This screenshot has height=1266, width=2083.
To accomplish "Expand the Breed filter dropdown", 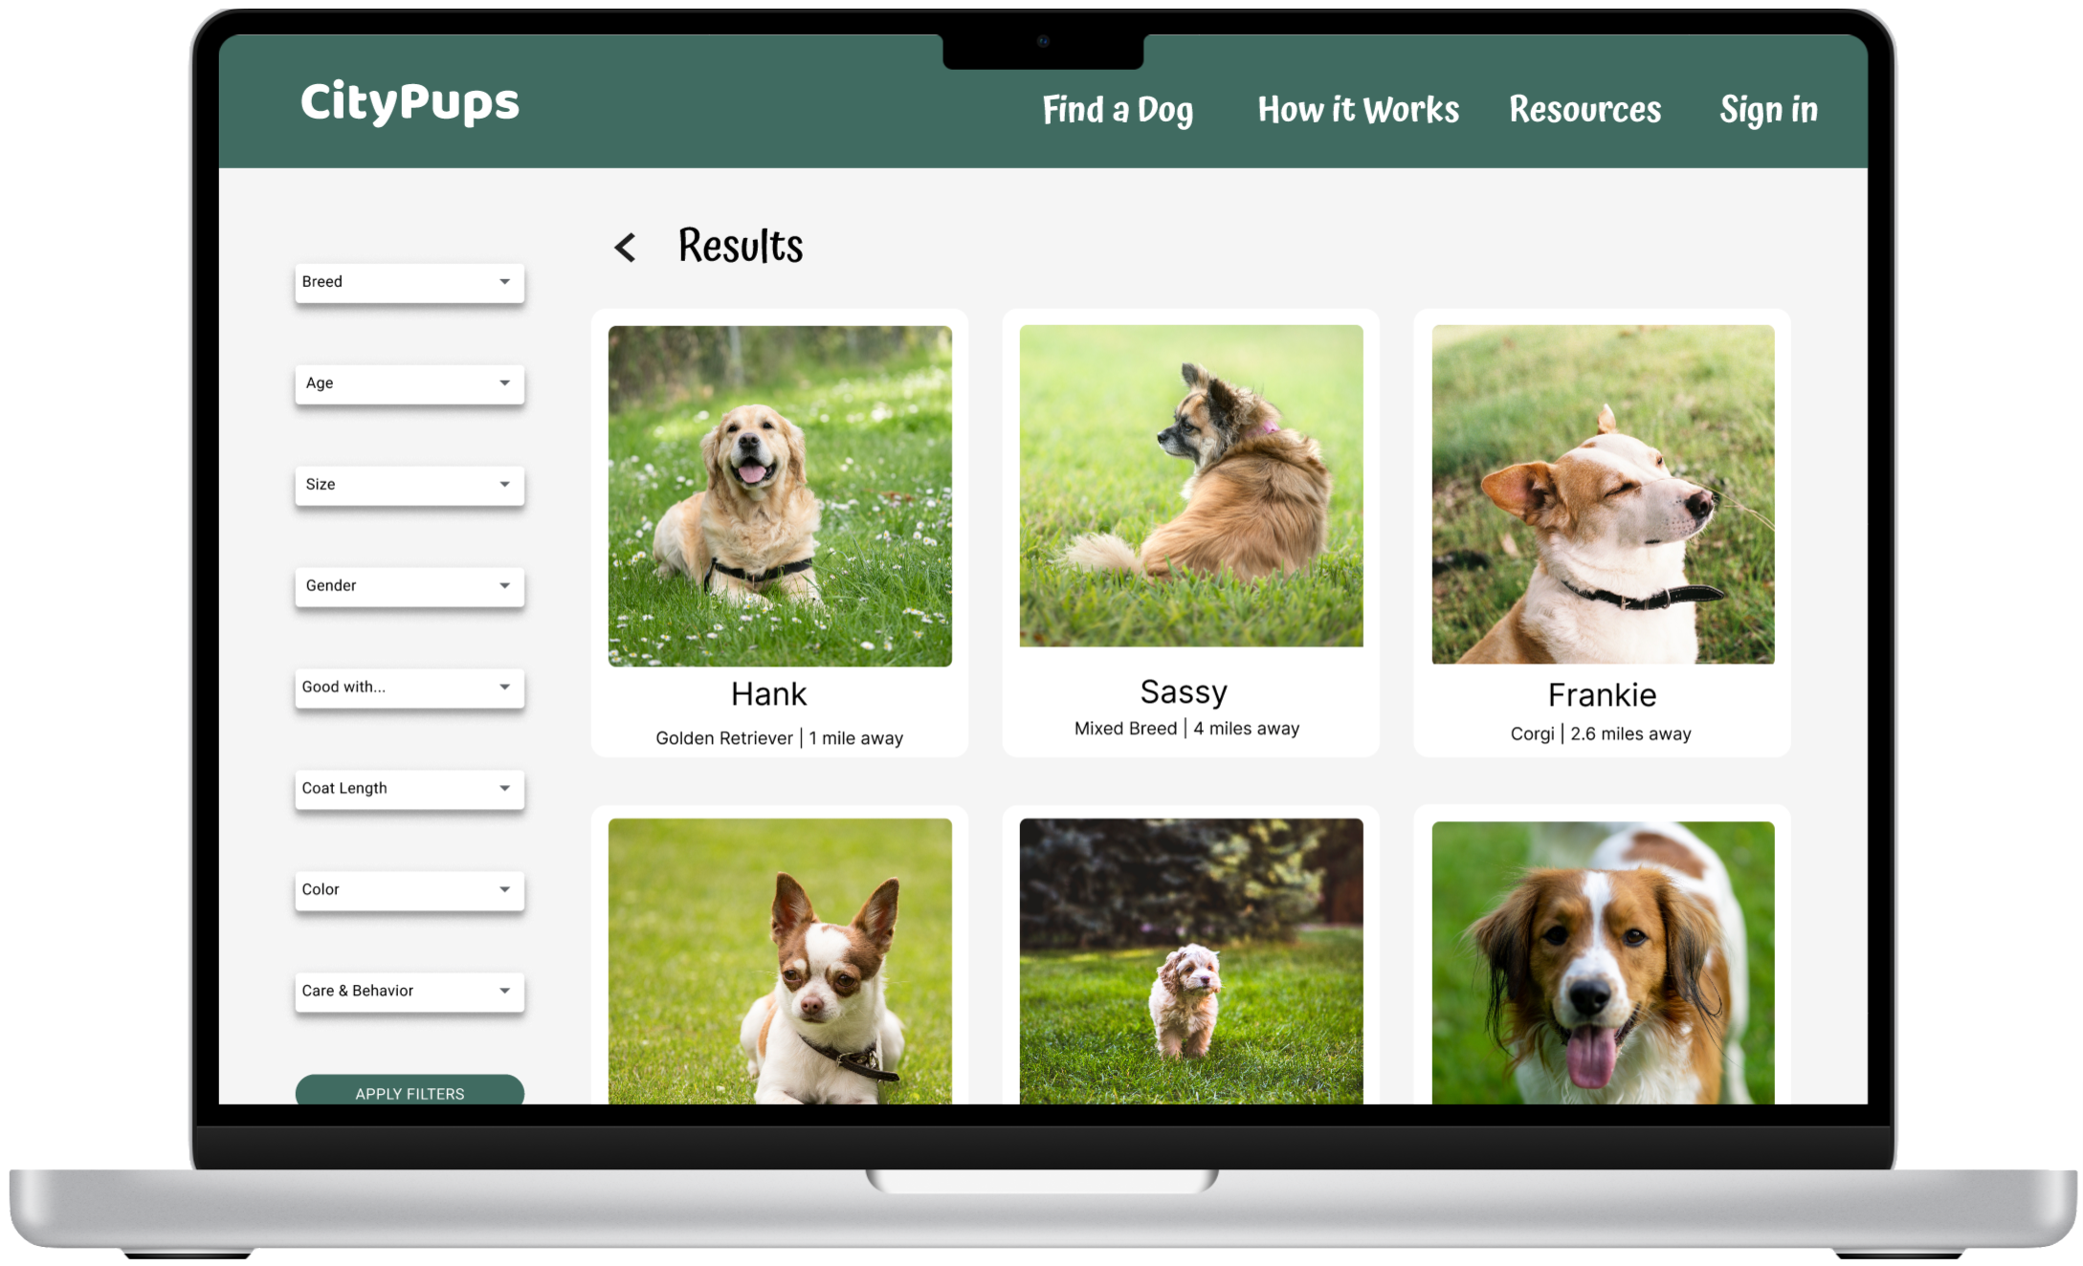I will coord(410,282).
